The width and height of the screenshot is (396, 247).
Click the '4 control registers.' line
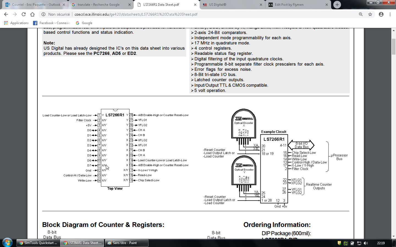[x=213, y=48]
